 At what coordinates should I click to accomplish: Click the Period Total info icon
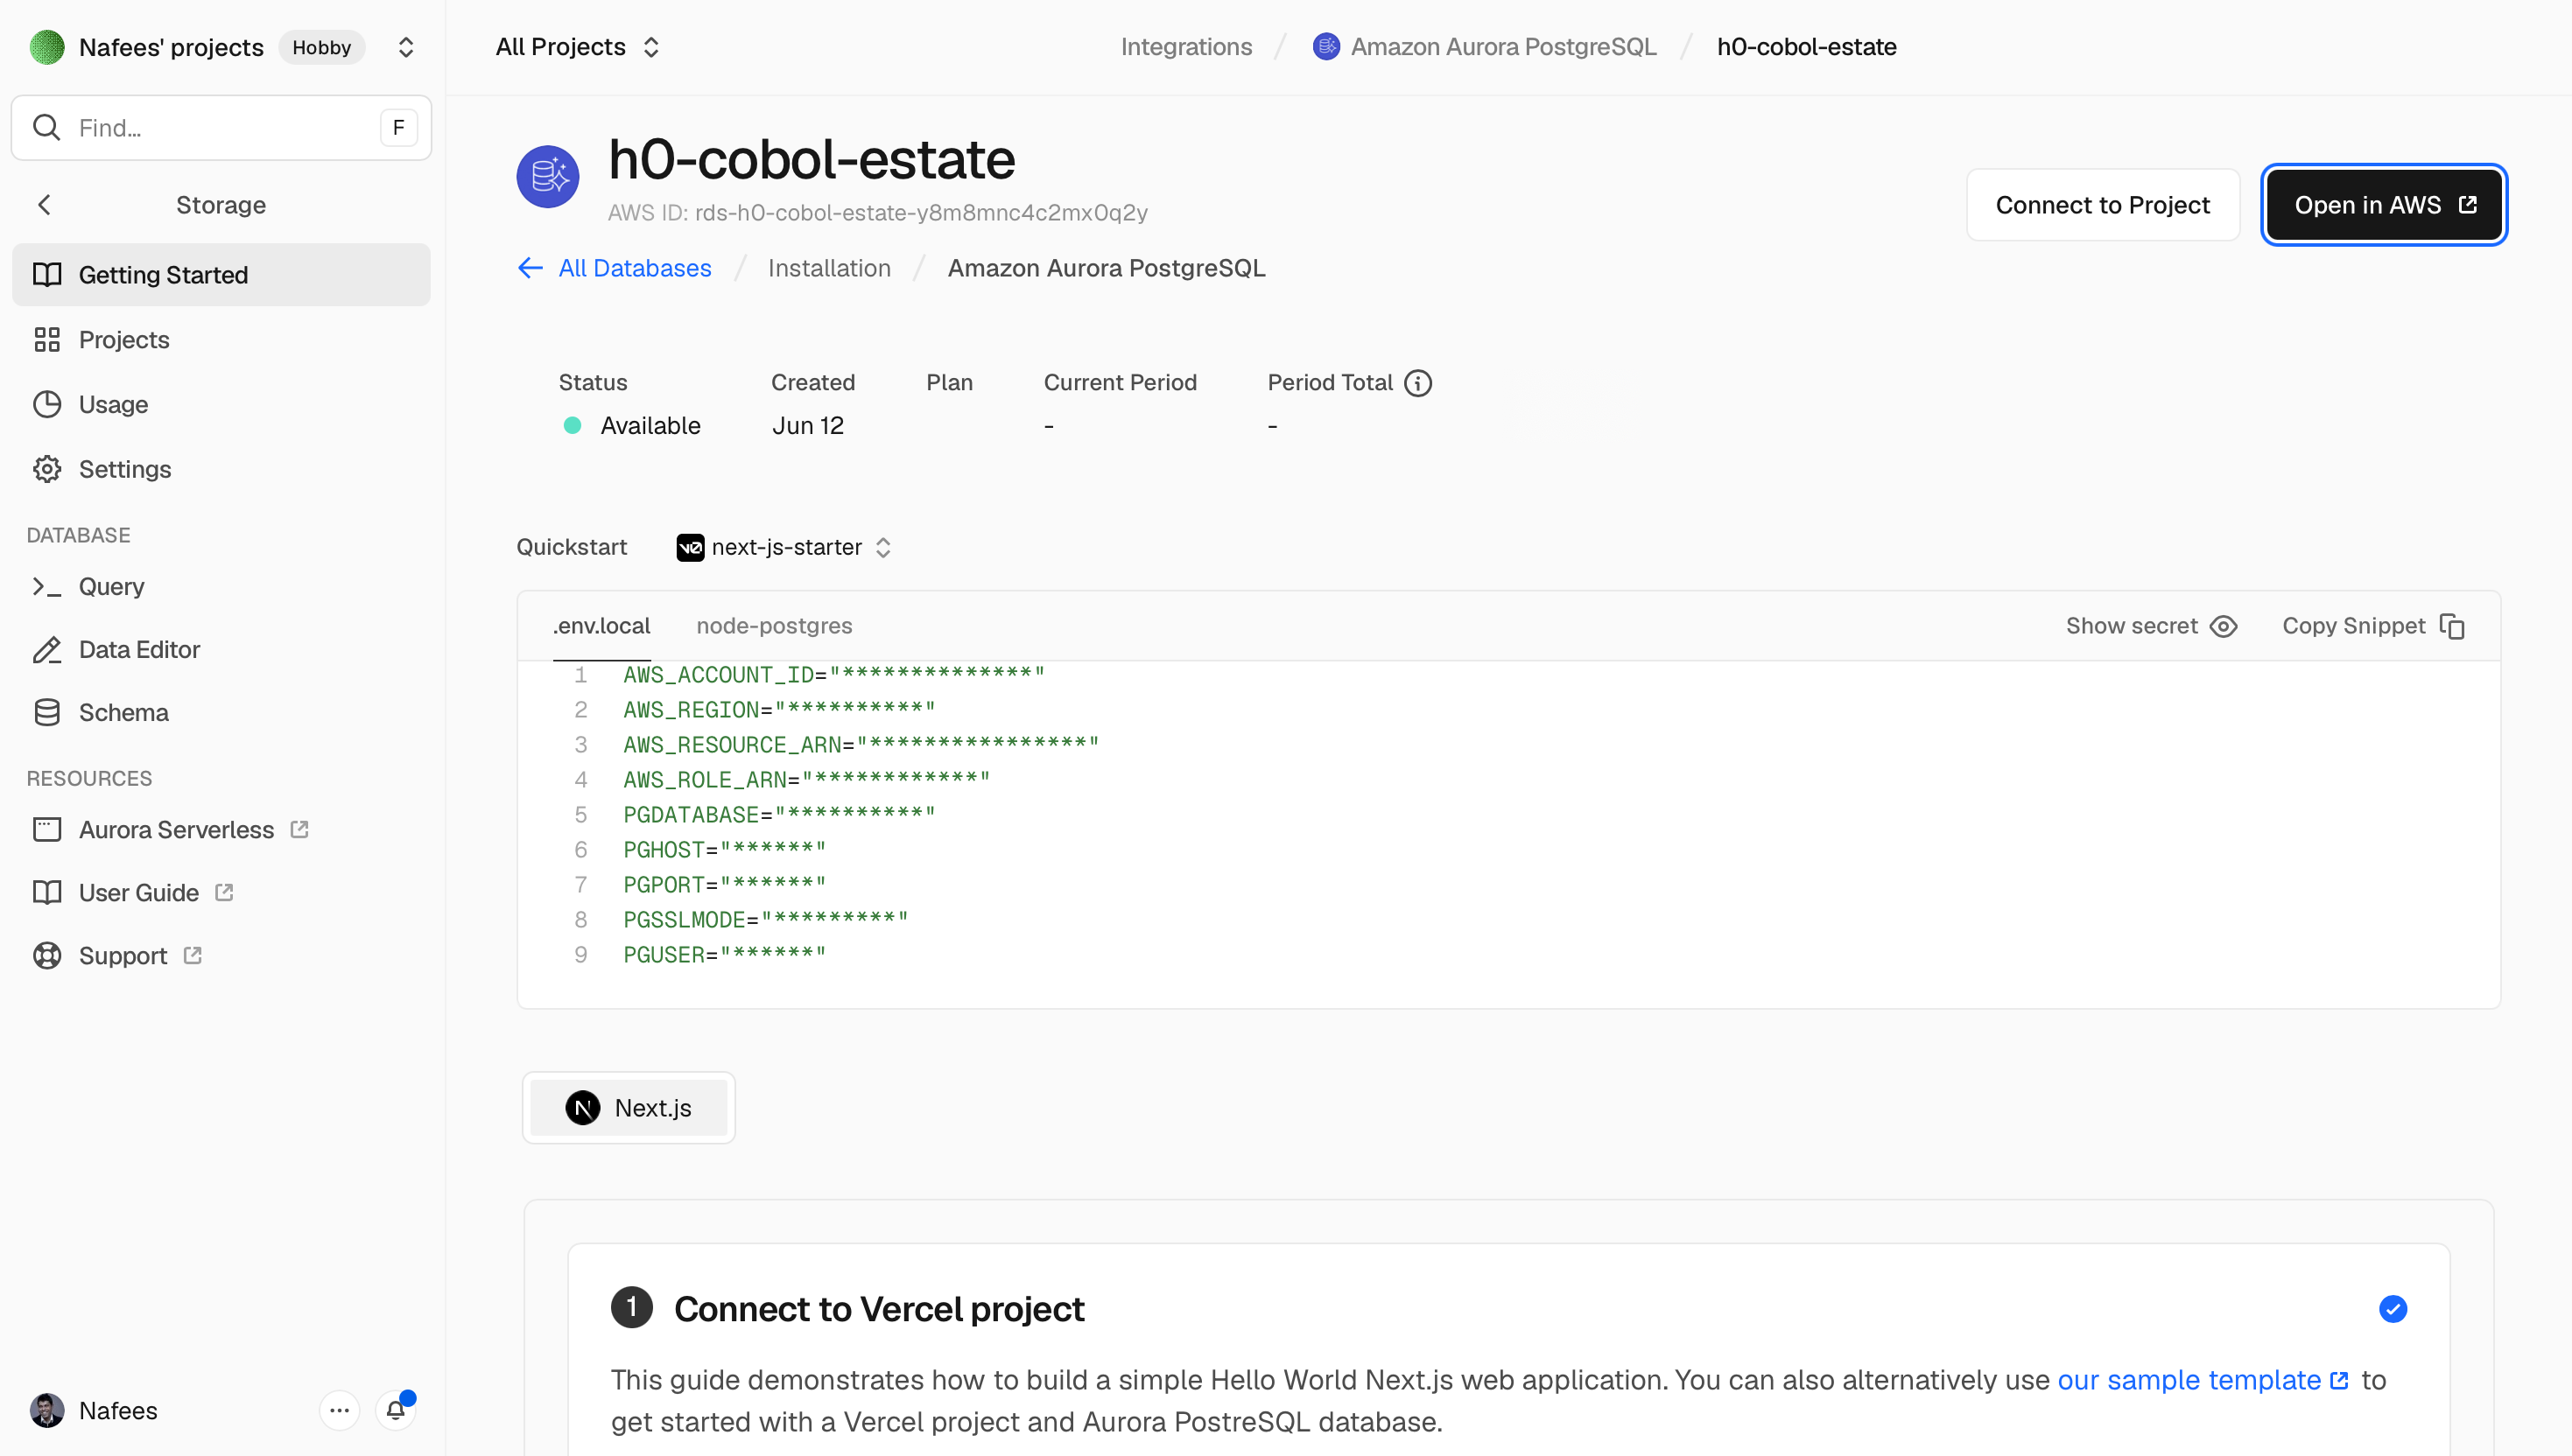tap(1417, 383)
